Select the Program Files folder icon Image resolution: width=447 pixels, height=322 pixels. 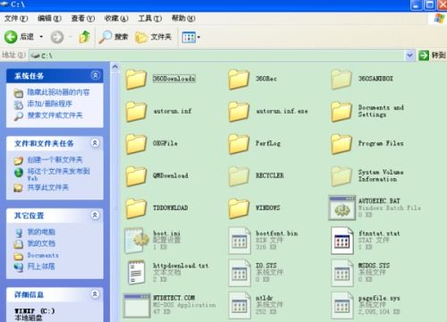(342, 144)
